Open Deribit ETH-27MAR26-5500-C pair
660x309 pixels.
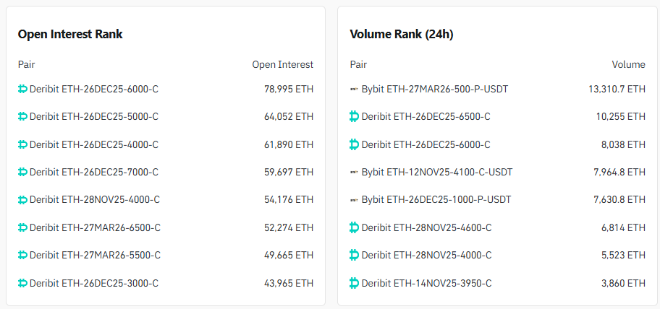[x=95, y=255]
